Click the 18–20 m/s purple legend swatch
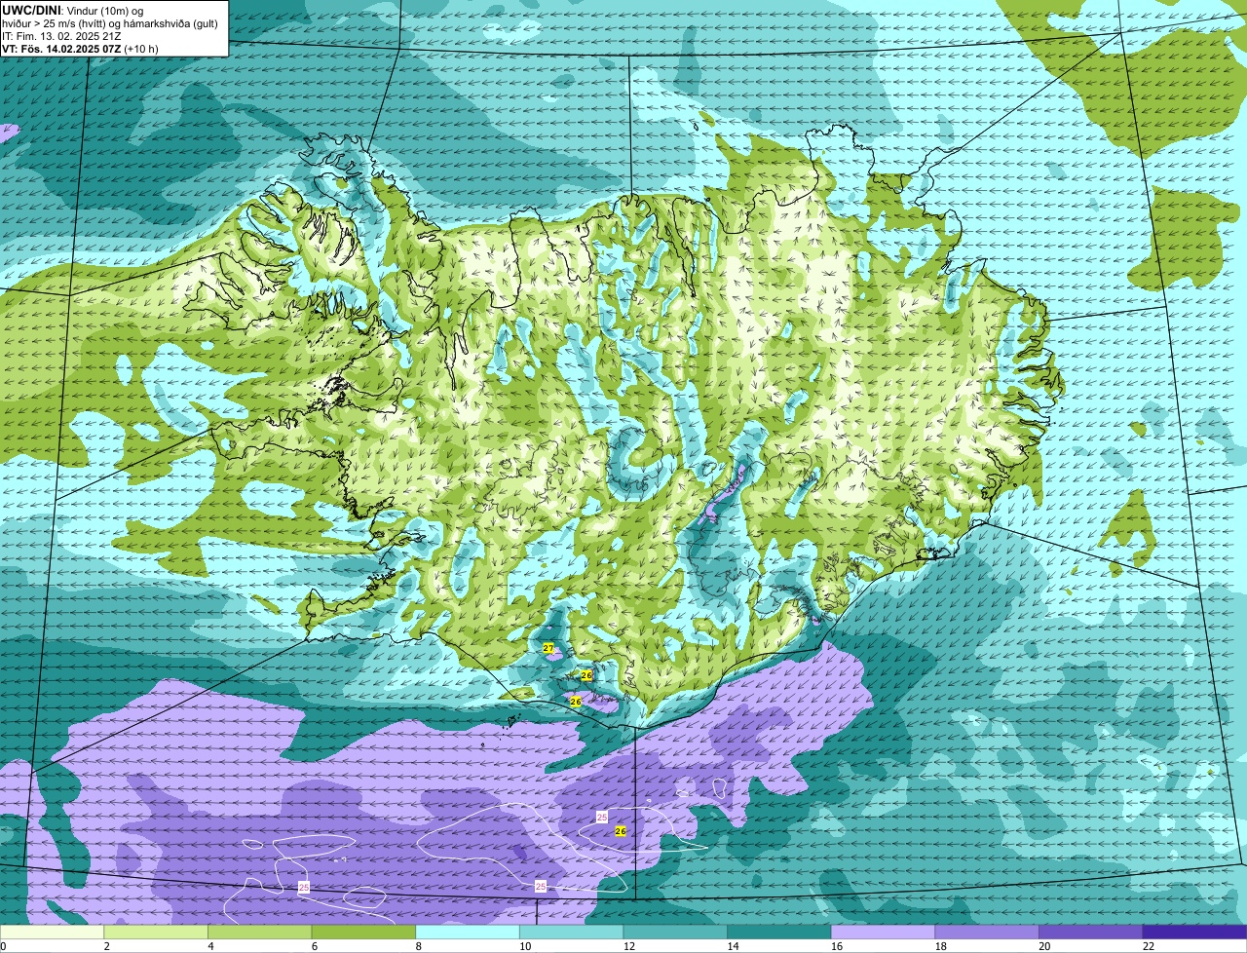This screenshot has height=953, width=1247. click(x=987, y=933)
